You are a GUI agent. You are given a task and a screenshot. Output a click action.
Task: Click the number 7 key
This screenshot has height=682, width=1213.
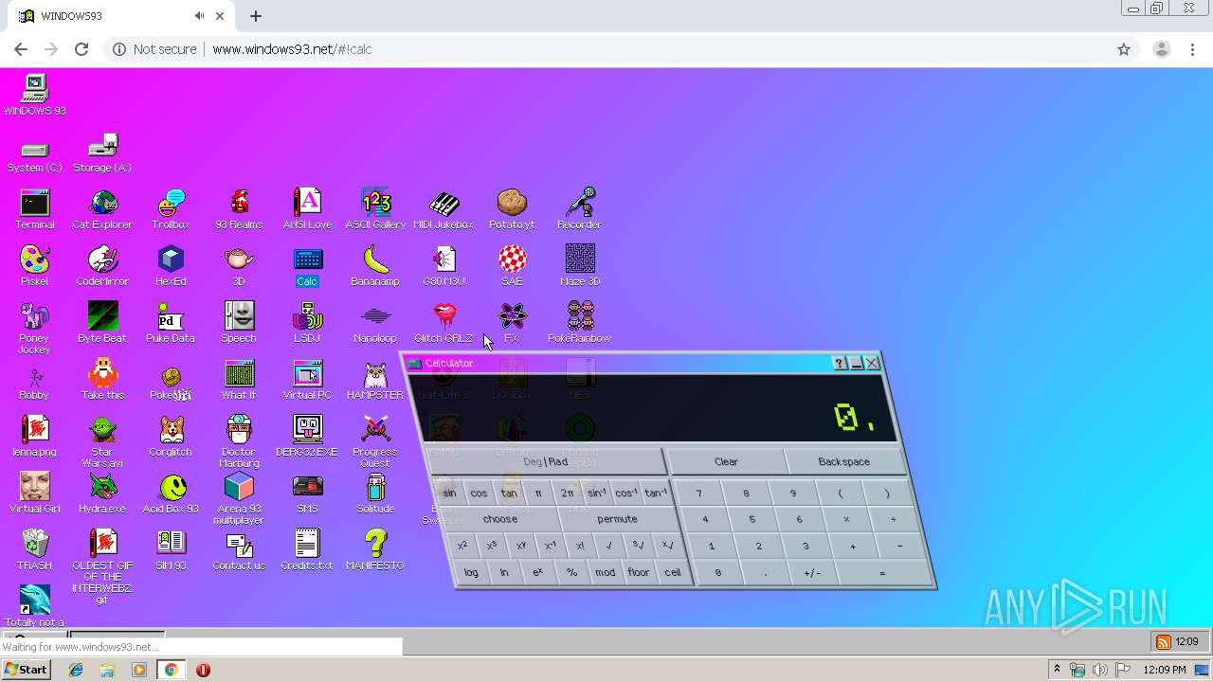pos(699,494)
